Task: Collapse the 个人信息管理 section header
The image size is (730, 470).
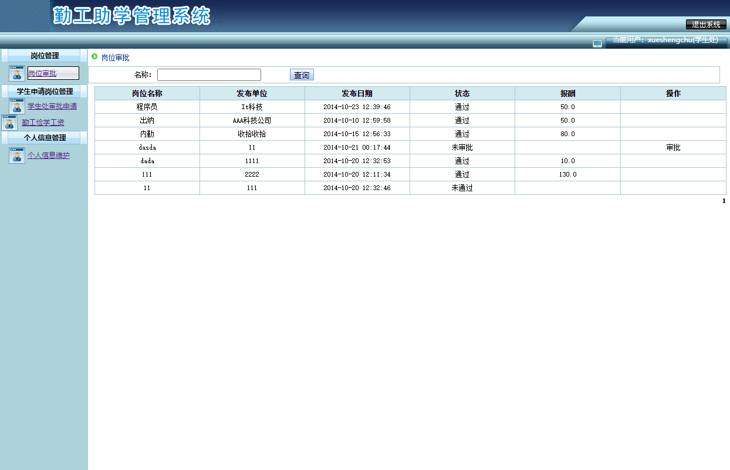Action: tap(43, 138)
